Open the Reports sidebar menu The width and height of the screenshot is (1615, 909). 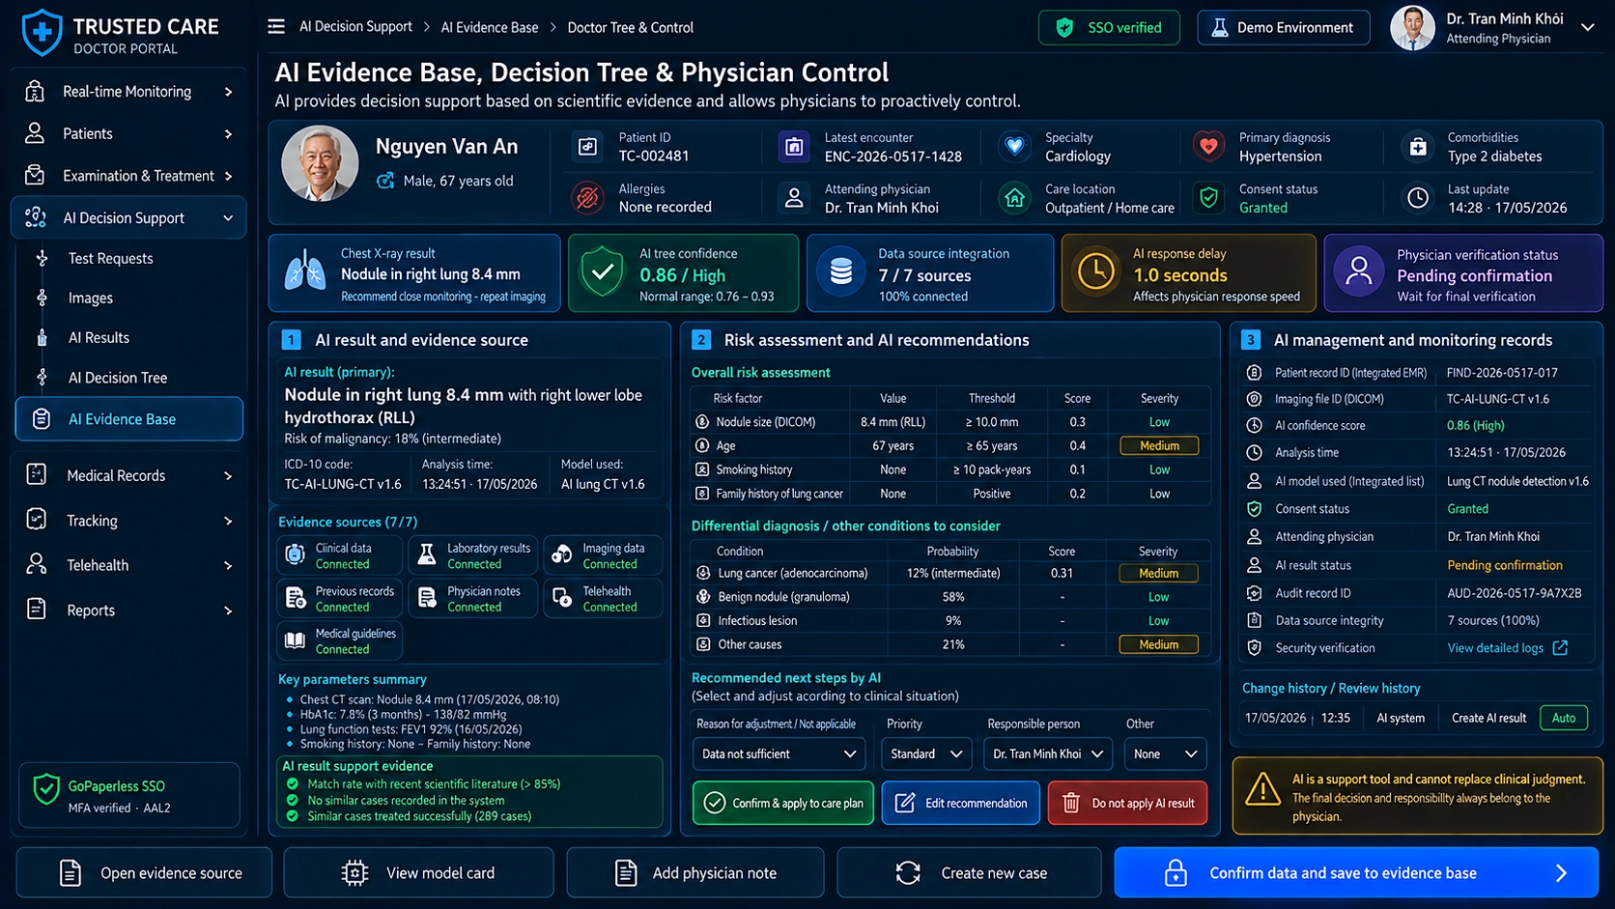(128, 611)
